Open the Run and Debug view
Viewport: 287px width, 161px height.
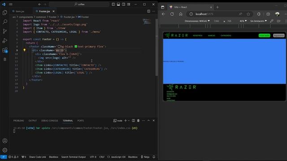[x=5, y=41]
